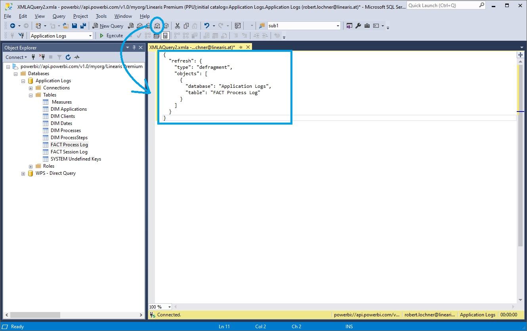Open a new DAX query

[166, 25]
